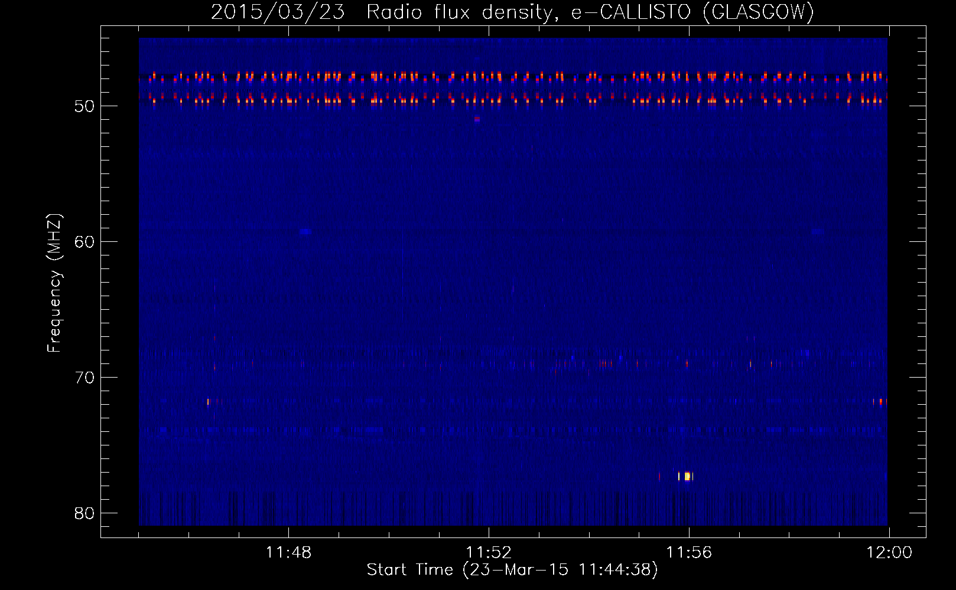Click the '12:00' time tick label
956x590 pixels.
click(889, 553)
